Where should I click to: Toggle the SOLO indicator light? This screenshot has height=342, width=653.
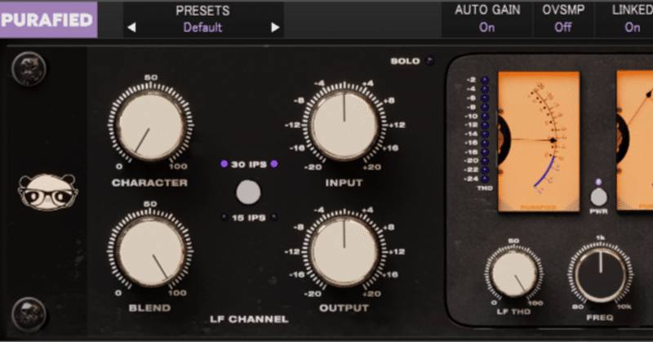429,61
